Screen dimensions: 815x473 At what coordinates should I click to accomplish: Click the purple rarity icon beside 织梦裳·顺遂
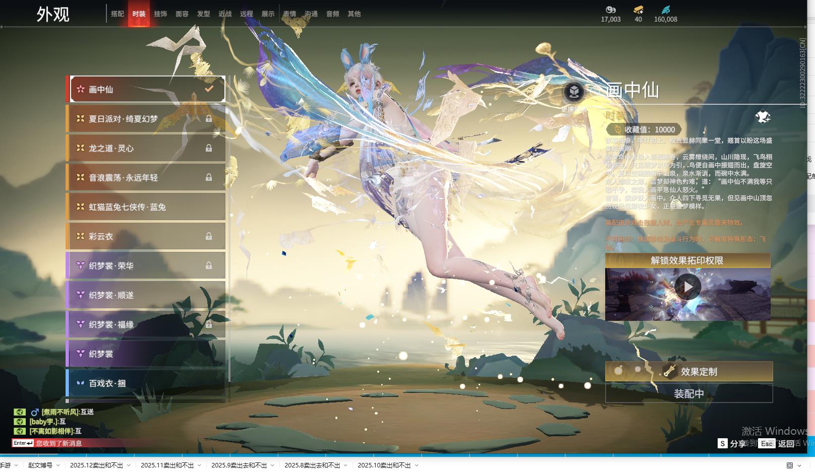click(x=80, y=295)
